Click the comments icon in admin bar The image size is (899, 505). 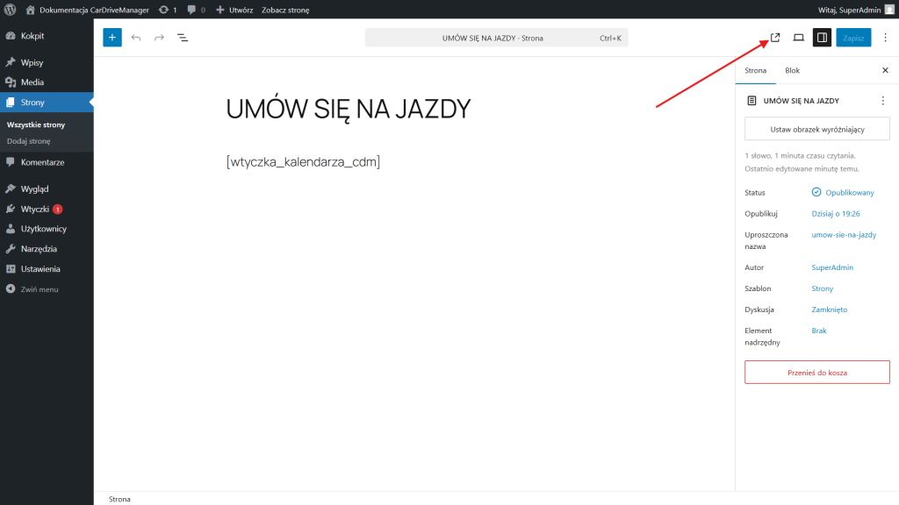pyautogui.click(x=191, y=10)
